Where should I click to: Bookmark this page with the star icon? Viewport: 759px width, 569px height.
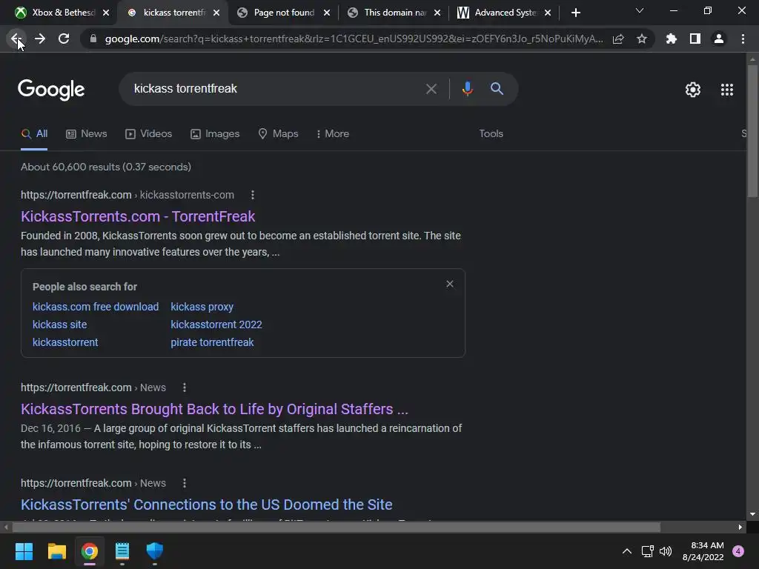point(642,39)
